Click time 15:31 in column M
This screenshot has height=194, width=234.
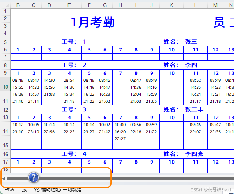point(215,94)
